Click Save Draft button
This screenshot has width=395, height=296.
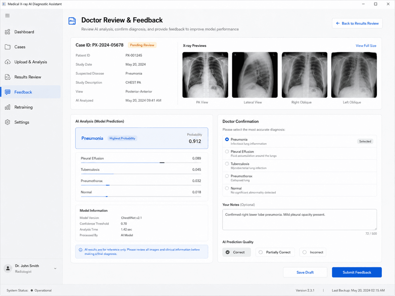(305, 272)
